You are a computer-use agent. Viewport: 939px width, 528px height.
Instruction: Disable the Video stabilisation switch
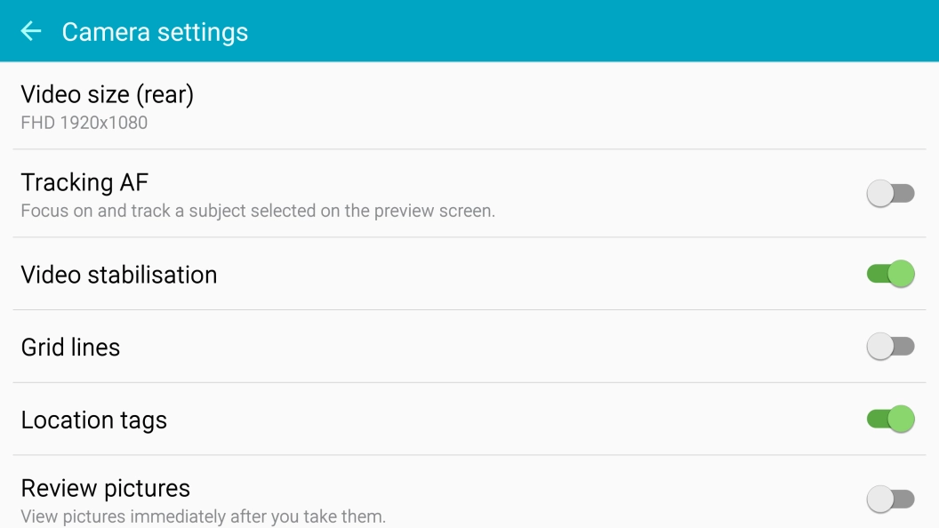click(x=890, y=274)
